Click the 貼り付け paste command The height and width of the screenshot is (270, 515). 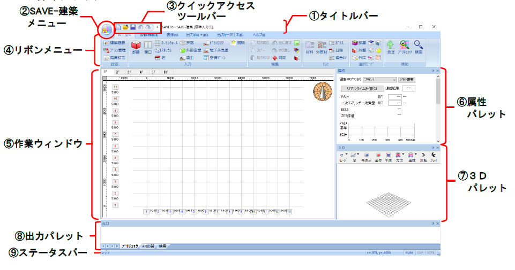[x=260, y=58]
